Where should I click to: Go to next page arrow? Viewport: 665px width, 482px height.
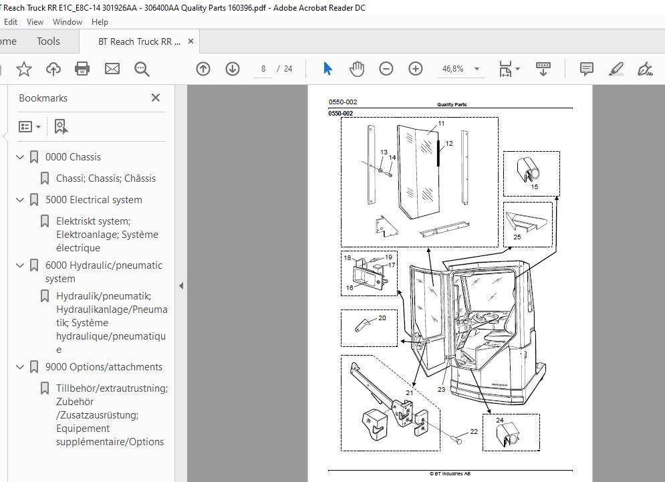point(233,69)
